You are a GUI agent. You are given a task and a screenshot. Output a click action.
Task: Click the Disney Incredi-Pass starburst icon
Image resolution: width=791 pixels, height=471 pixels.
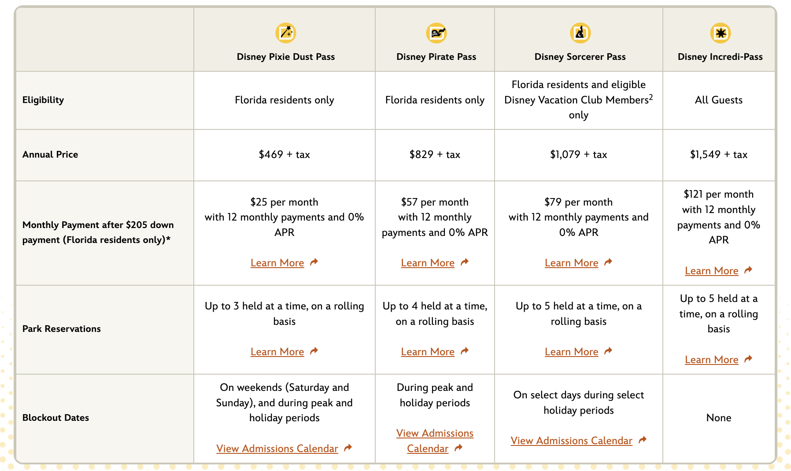(x=720, y=33)
